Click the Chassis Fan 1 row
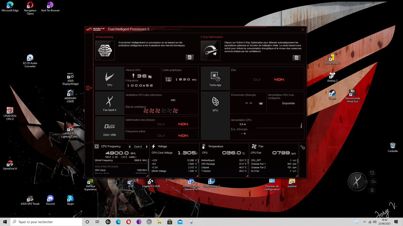 click(274, 164)
